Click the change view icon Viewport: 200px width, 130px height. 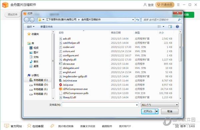click(x=159, y=27)
